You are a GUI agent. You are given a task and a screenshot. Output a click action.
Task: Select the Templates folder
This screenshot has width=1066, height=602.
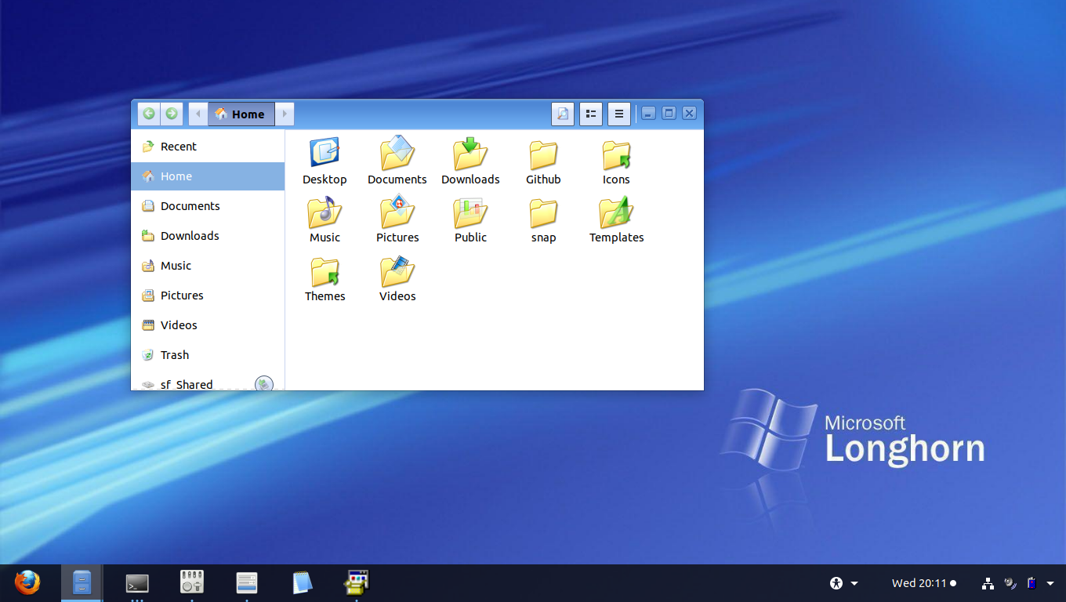pyautogui.click(x=616, y=219)
